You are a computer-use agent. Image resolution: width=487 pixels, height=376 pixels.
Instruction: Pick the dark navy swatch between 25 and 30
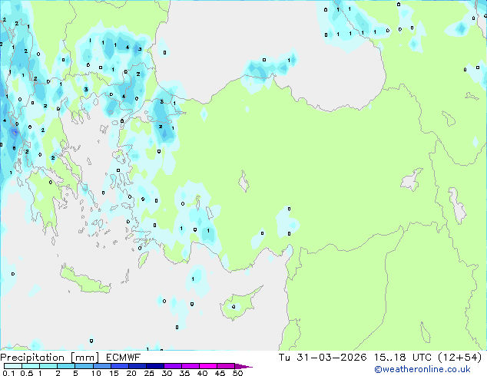[154, 366]
